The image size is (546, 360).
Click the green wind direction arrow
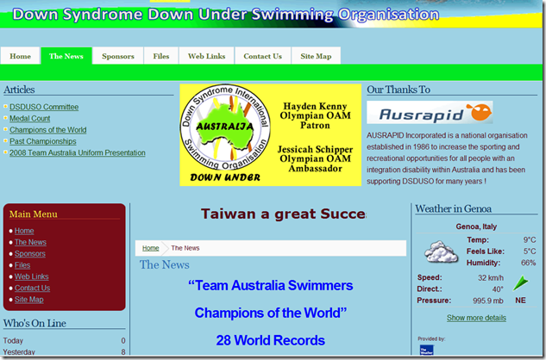pos(521,283)
